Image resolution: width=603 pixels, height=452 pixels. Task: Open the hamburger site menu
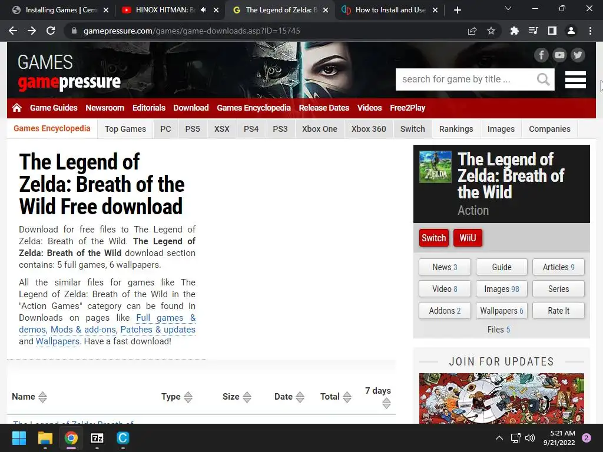(x=575, y=79)
